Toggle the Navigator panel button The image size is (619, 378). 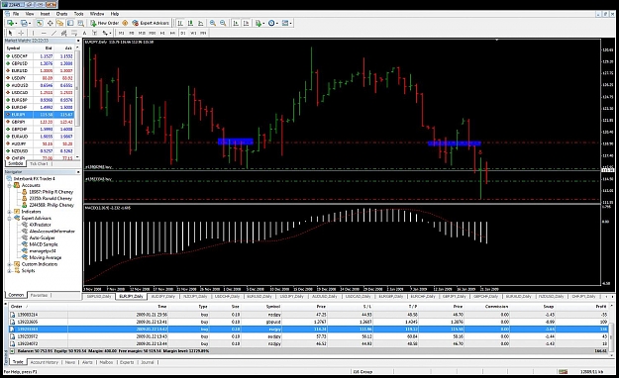(60, 23)
